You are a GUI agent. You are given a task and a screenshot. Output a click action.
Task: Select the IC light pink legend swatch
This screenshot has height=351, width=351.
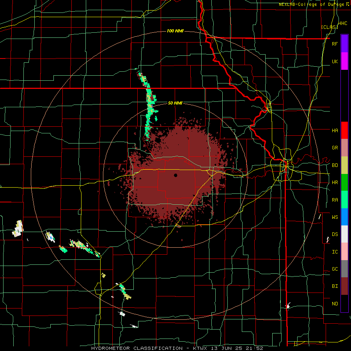click(x=344, y=252)
